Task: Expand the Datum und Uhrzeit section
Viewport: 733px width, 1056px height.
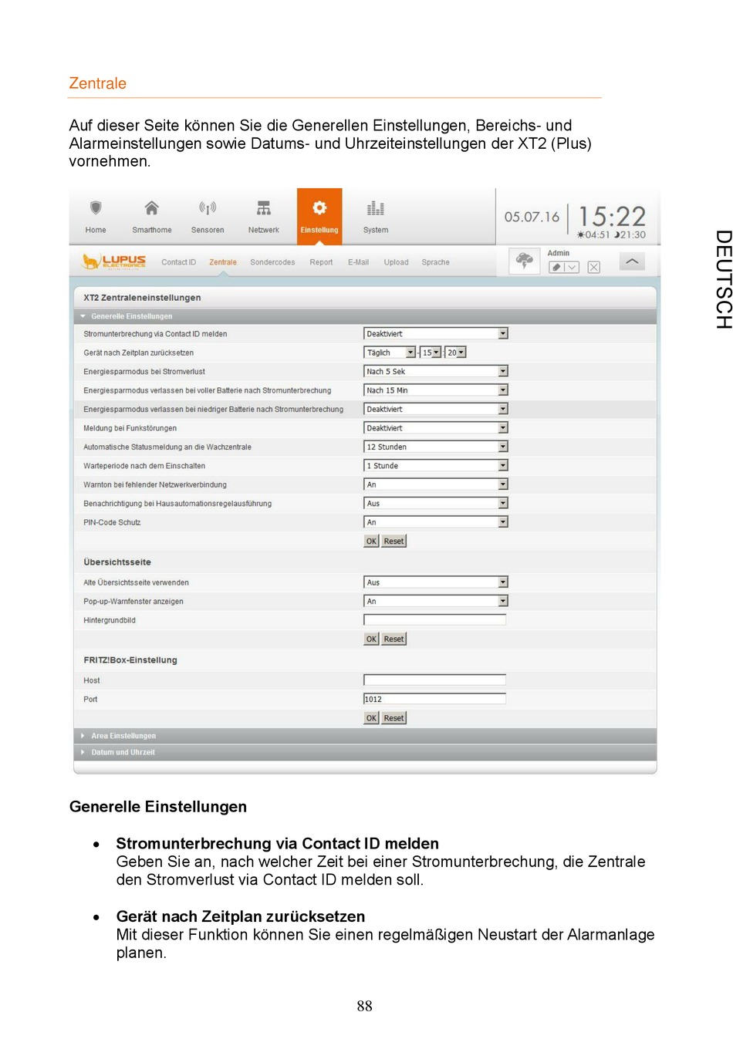Action: click(x=365, y=752)
